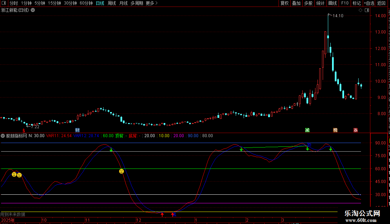
Task: Select the 日线 daily chart tab
Action: click(100, 3)
